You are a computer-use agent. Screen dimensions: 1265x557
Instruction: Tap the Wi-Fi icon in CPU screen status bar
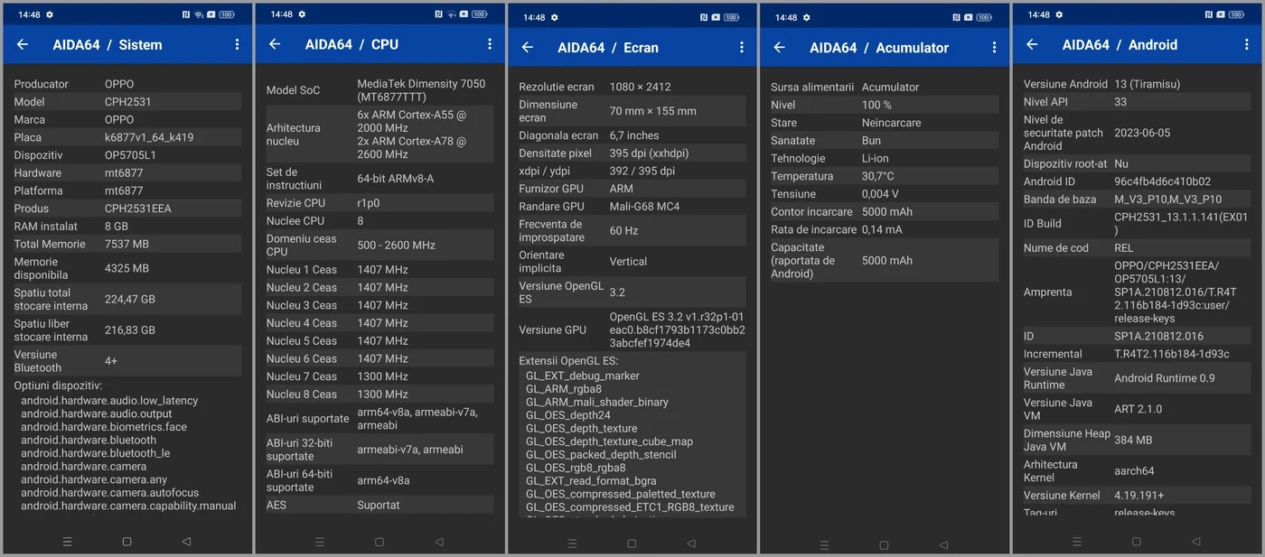click(451, 14)
